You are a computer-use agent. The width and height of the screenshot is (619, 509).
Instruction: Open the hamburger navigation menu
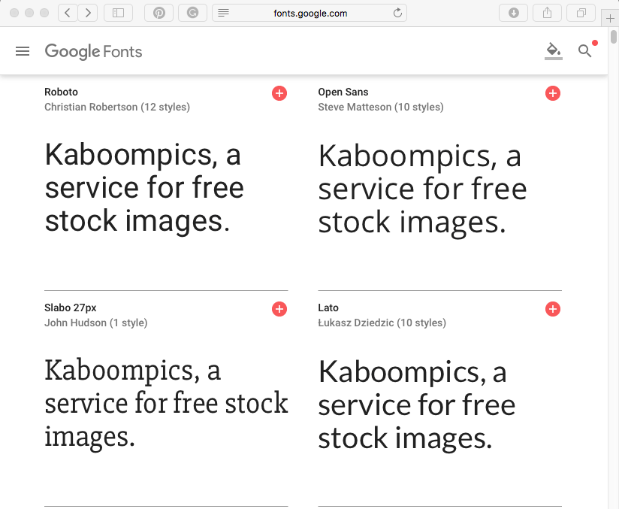tap(23, 51)
